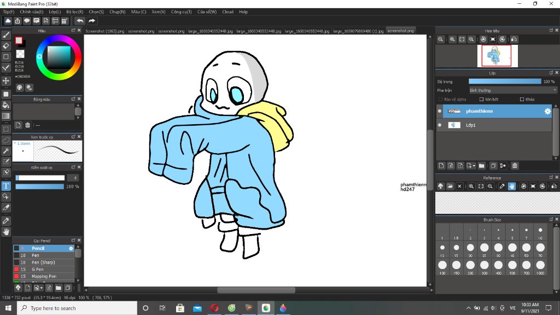This screenshot has height=315, width=560.
Task: Select the Magic Wand tool
Action: 6,151
